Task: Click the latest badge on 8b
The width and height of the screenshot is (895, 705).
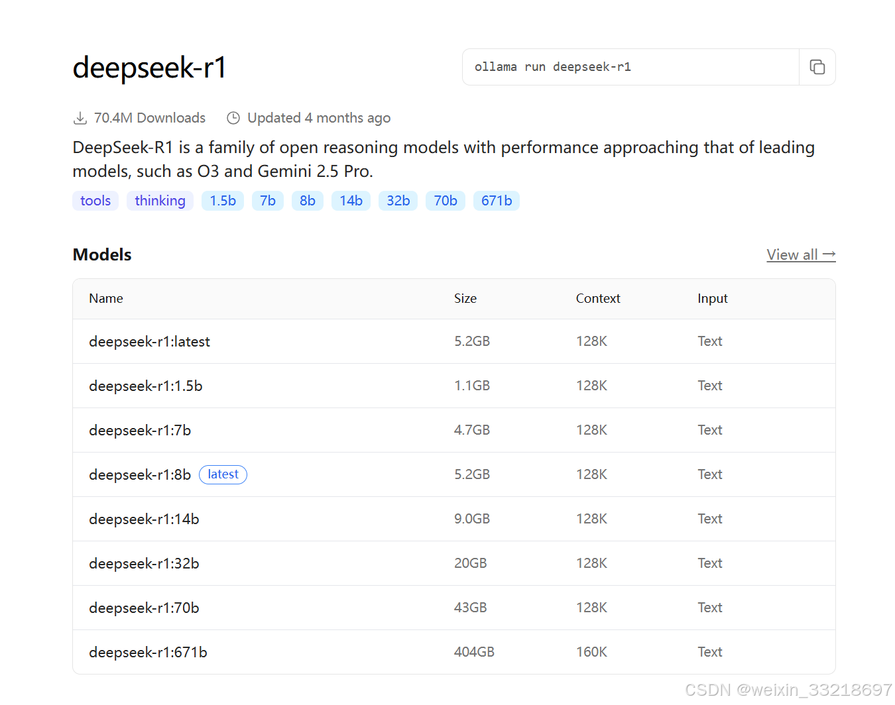Action: coord(223,474)
